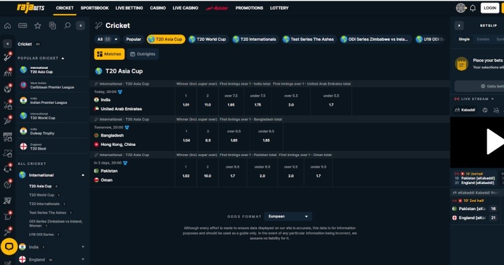Select Kabaddi in live stream sports

[x=465, y=110]
